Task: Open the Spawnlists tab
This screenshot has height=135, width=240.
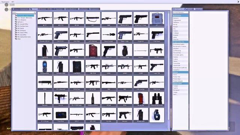Action: coord(21,9)
